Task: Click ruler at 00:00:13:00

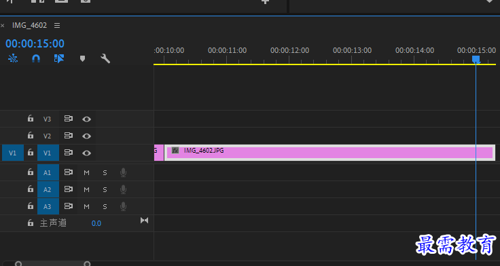Action: pyautogui.click(x=352, y=50)
